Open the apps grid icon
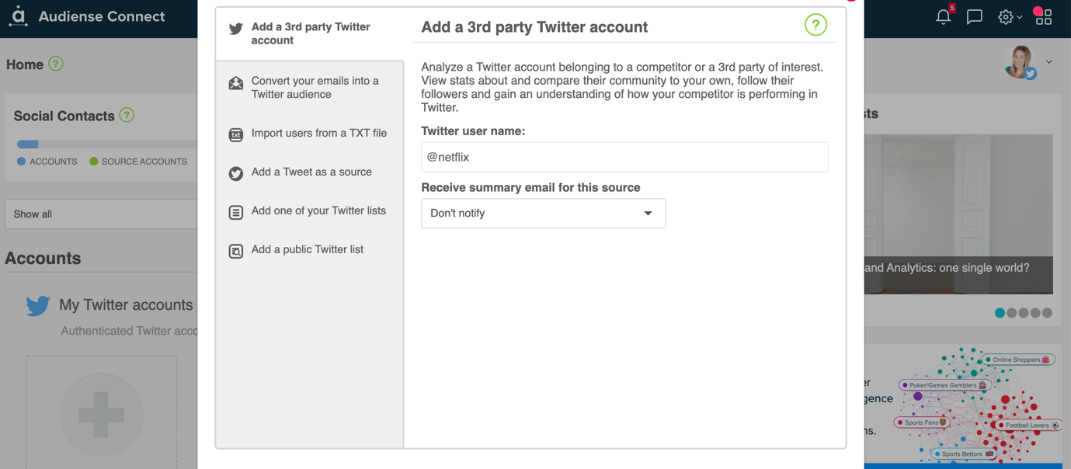This screenshot has width=1071, height=469. point(1043,16)
